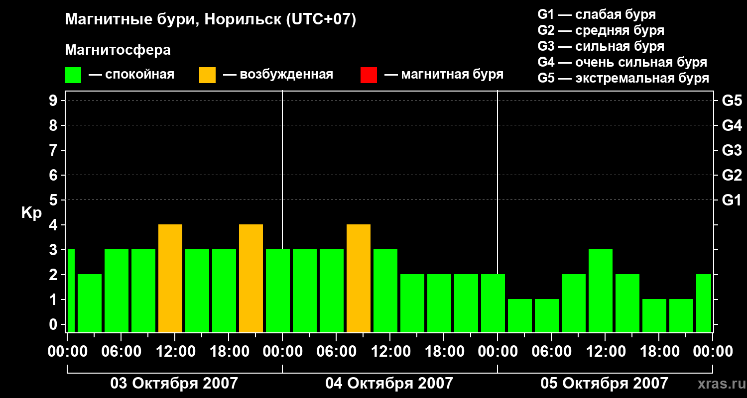Click legend line 'G5 — экстремальная буря'
This screenshot has height=398, width=747.
tap(623, 78)
